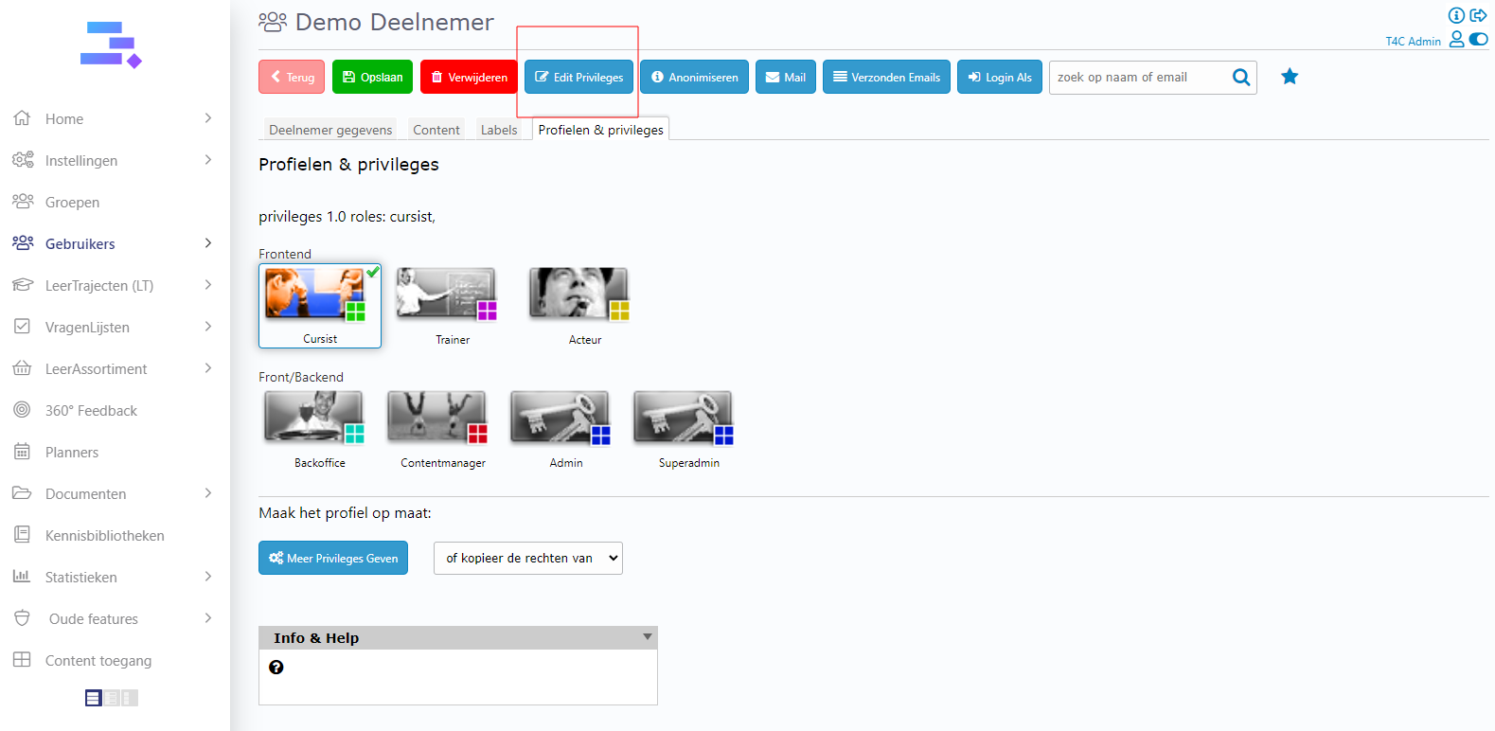
Task: Open the info circle icon top right
Action: [1456, 15]
